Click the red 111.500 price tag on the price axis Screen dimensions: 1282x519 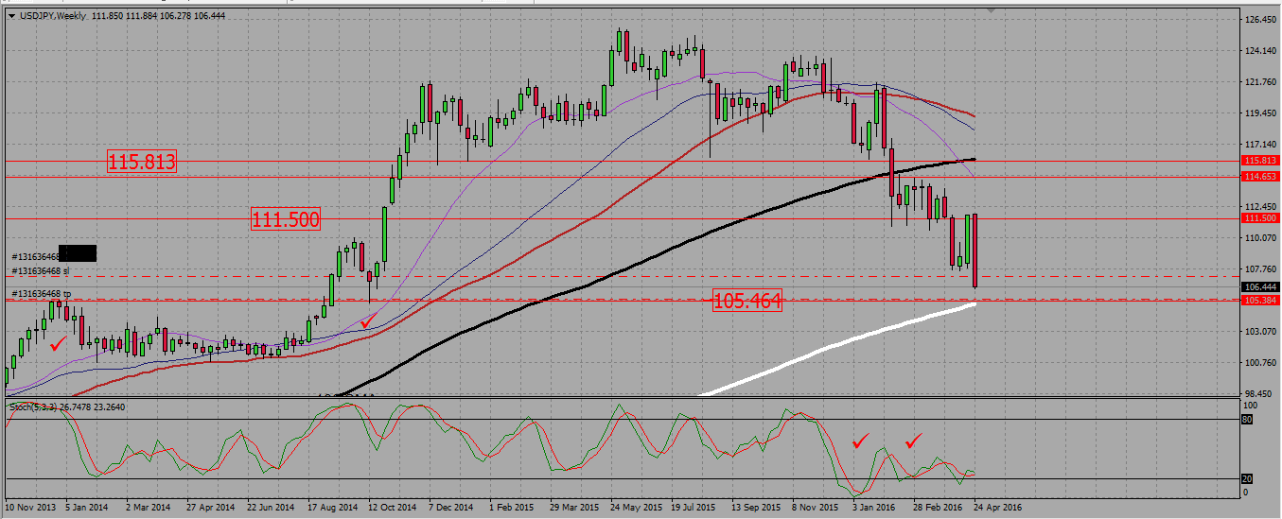pos(1258,218)
